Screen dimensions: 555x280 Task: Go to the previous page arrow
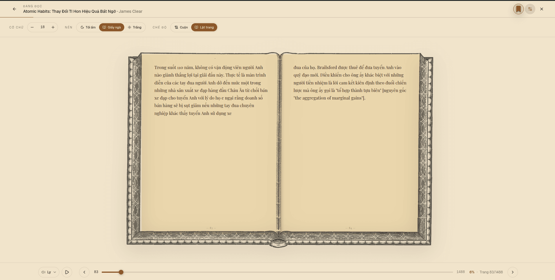coord(84,272)
